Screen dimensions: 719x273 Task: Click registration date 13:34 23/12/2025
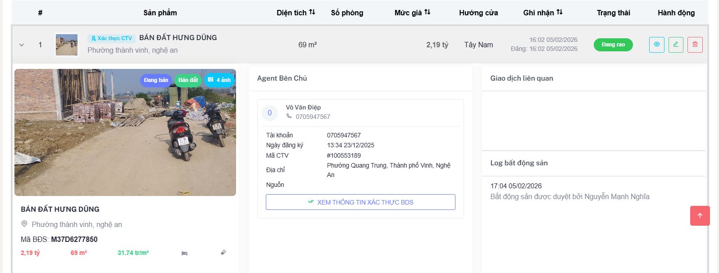350,145
